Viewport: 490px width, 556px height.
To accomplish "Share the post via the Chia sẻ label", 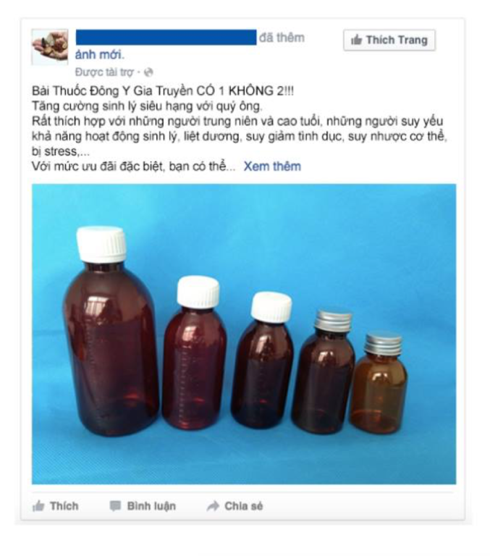I will [244, 506].
